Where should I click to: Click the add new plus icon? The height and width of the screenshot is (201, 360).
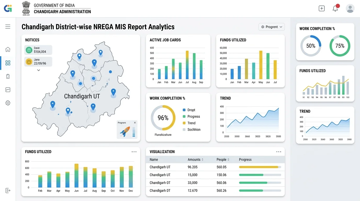(x=322, y=8)
